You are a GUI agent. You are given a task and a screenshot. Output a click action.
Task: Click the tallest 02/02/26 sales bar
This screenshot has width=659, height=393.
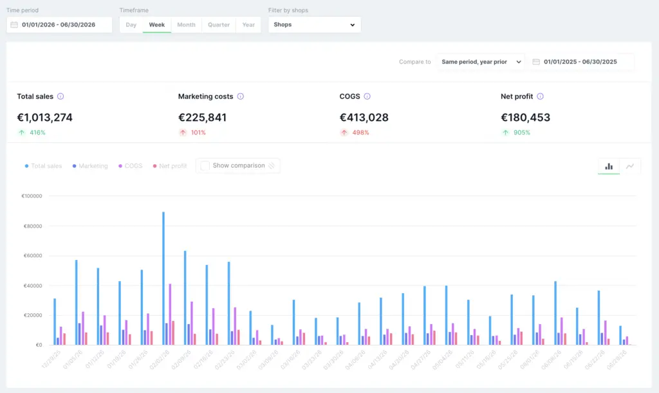tap(163, 279)
